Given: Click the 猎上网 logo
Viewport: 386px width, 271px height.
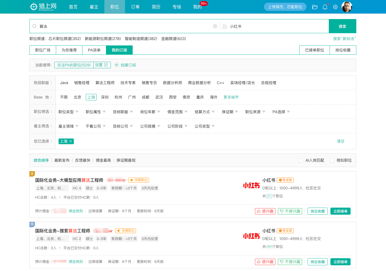Looking at the screenshot, I should 43,7.
